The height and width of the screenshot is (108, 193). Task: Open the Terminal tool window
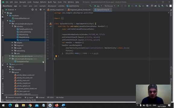(40, 97)
